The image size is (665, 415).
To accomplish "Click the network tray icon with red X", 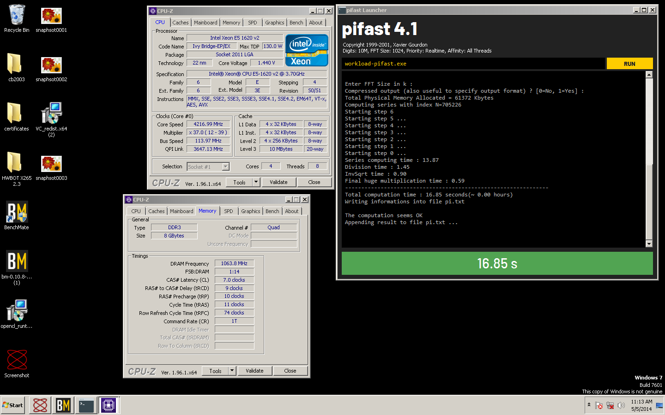I will pos(610,406).
